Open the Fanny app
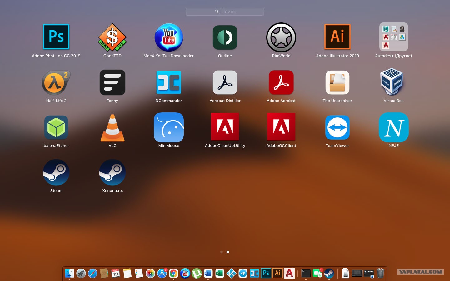Viewport: 450px width, 281px height. coord(112,82)
